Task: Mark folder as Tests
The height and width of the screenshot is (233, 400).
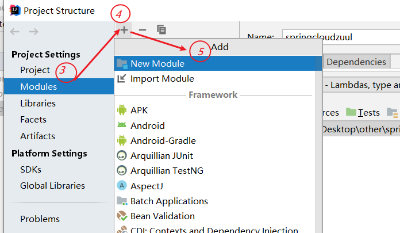Action: pos(363,112)
